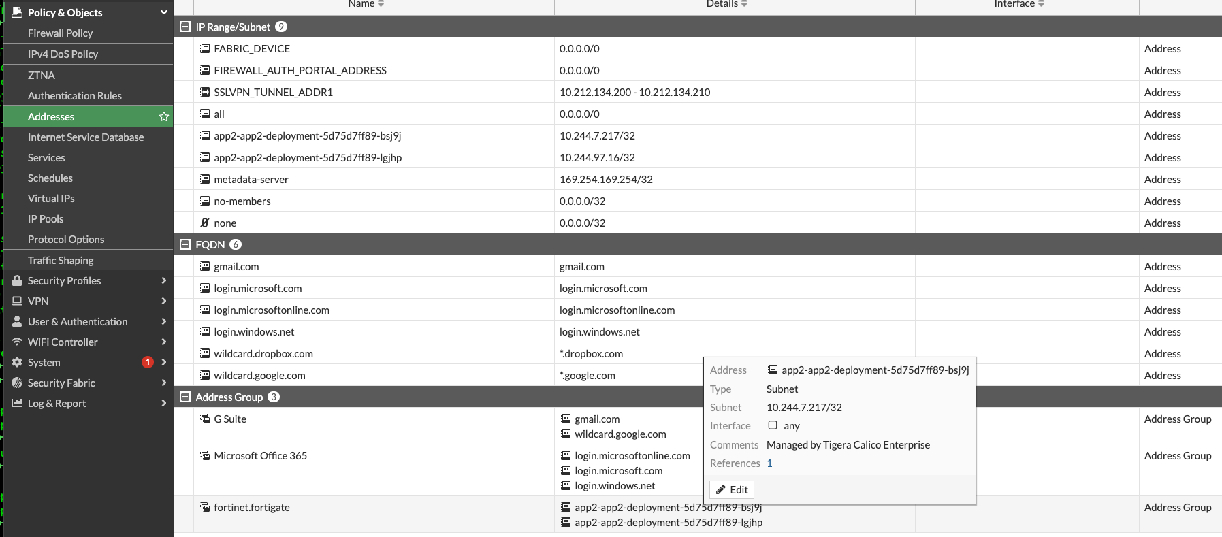The height and width of the screenshot is (537, 1222).
Task: Expand the Security Profiles chevron
Action: (163, 280)
